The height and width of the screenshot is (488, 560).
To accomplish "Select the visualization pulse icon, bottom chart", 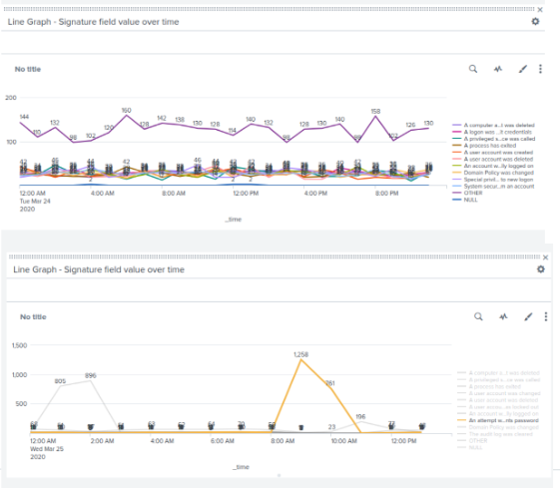I will (503, 316).
